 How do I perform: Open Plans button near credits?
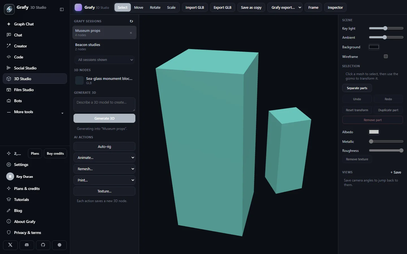(35, 154)
